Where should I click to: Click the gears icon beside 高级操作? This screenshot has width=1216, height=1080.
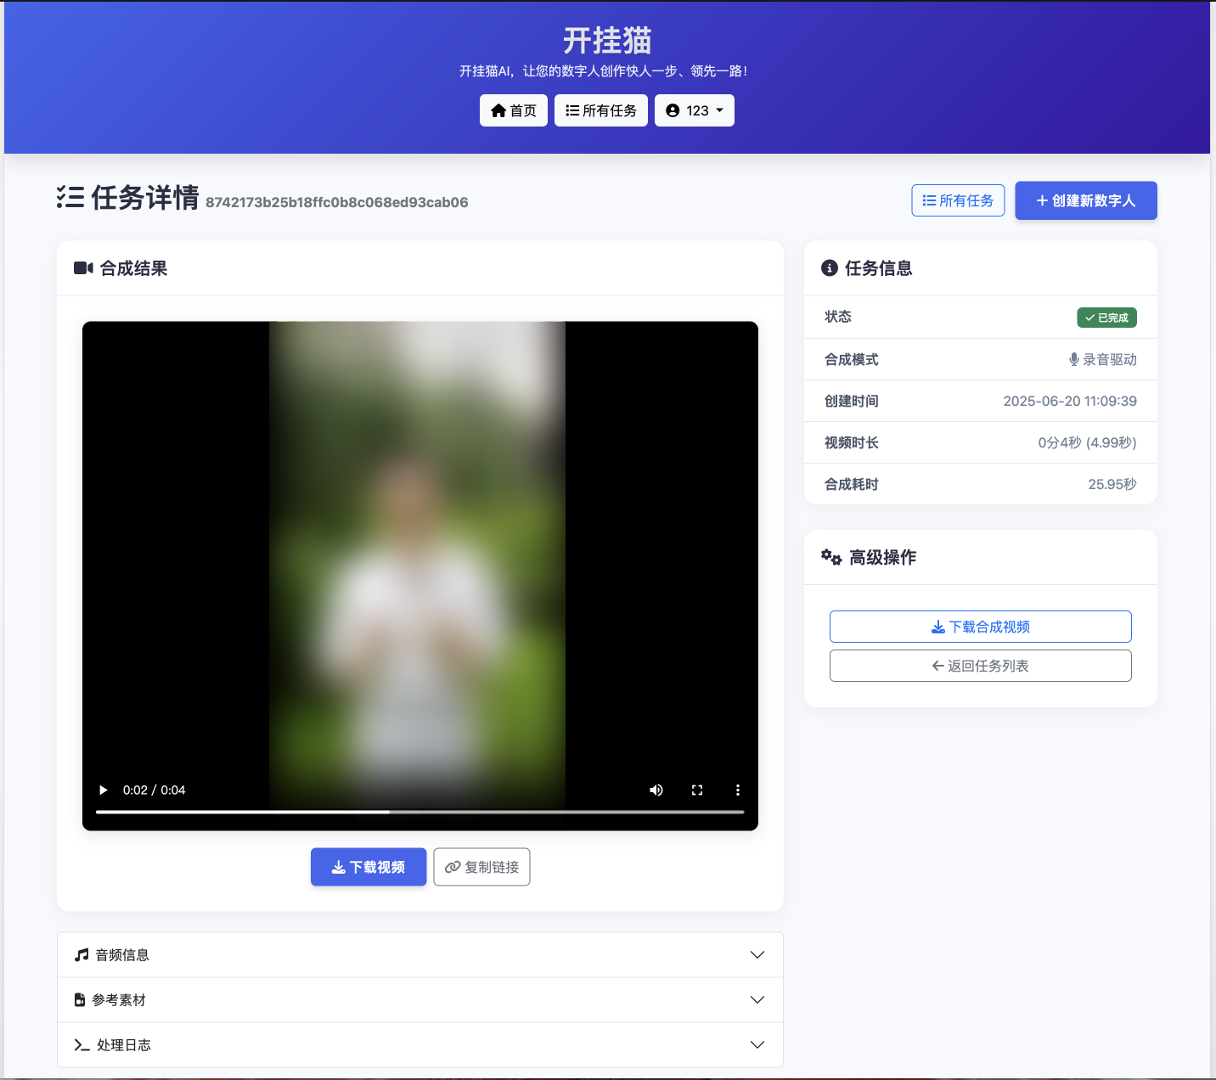pyautogui.click(x=831, y=557)
